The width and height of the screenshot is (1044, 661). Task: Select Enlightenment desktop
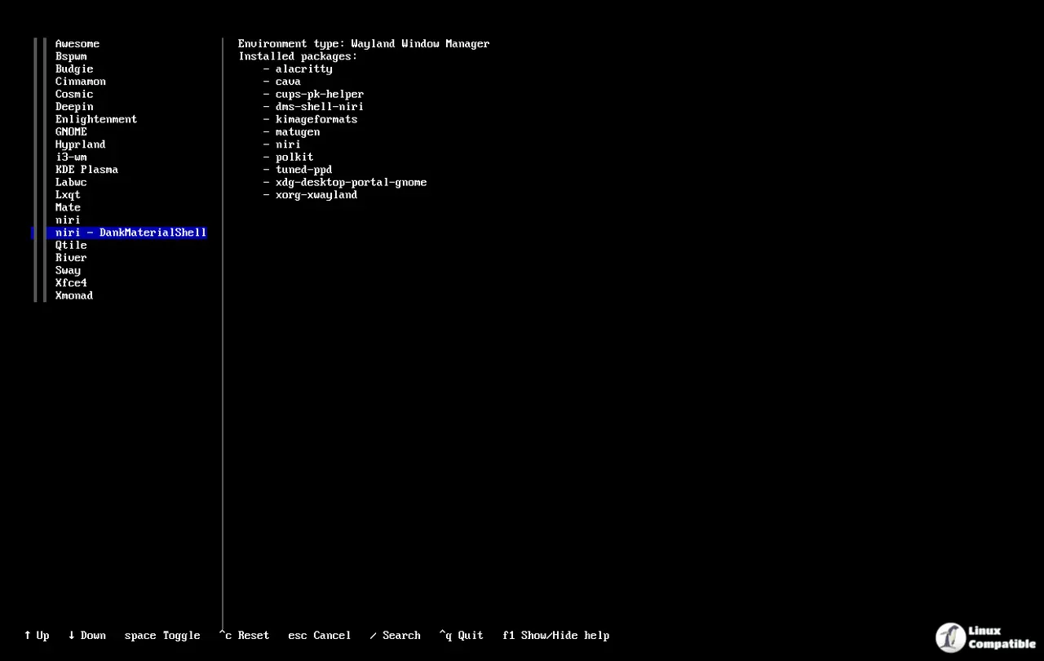(x=96, y=119)
